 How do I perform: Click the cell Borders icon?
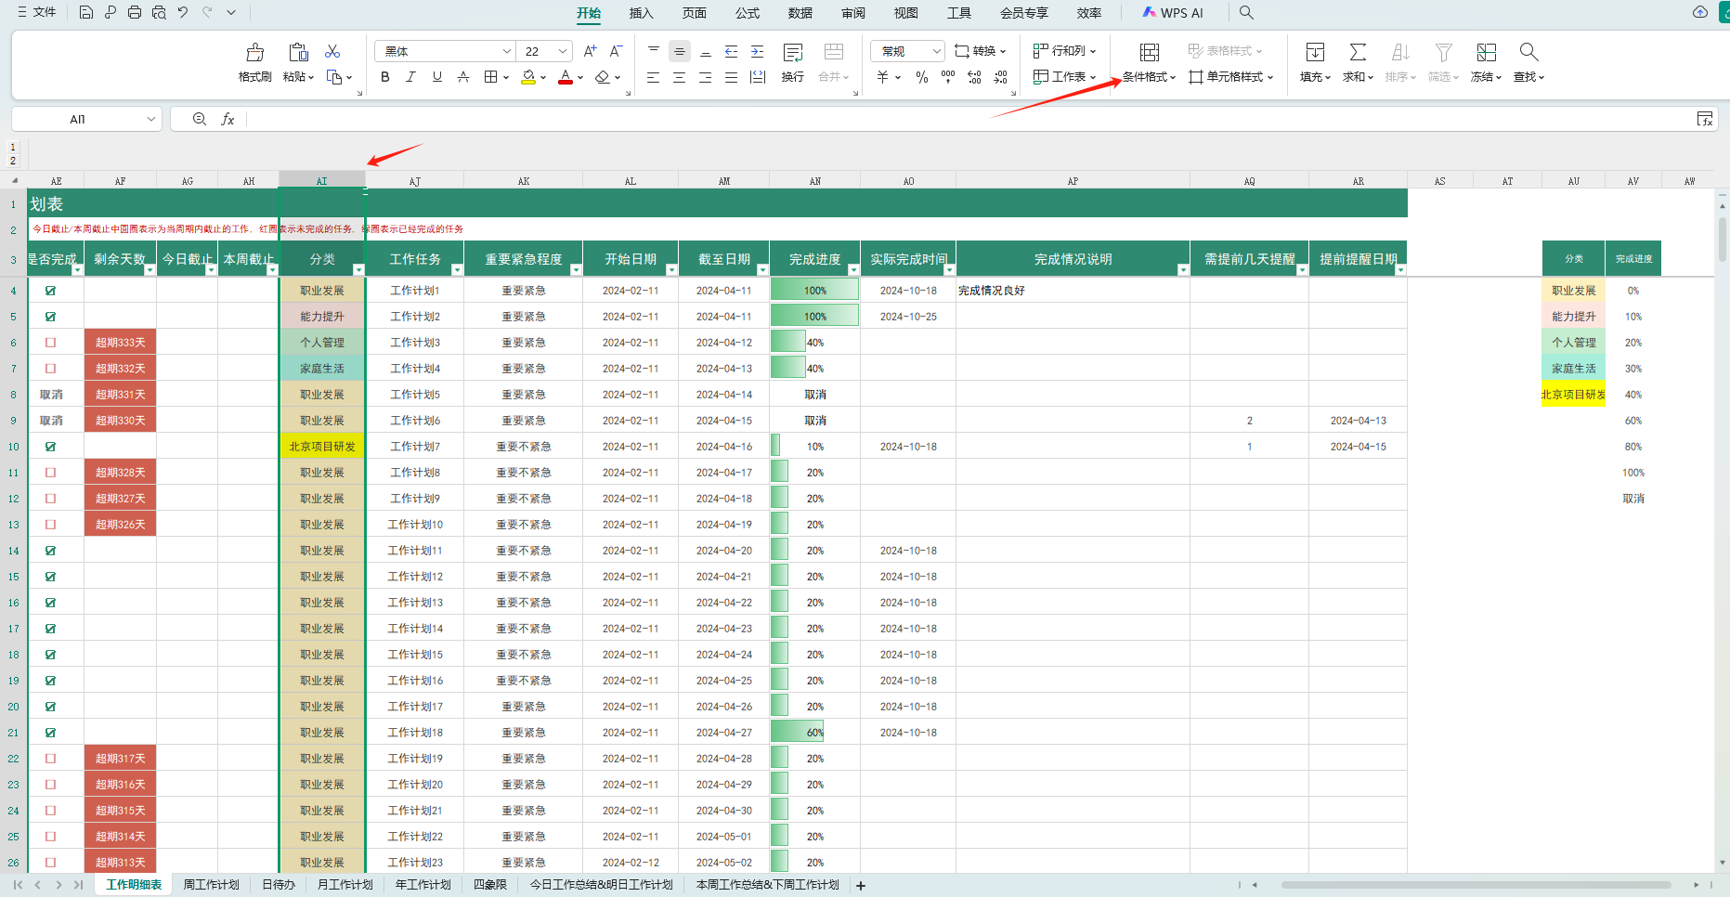(490, 77)
